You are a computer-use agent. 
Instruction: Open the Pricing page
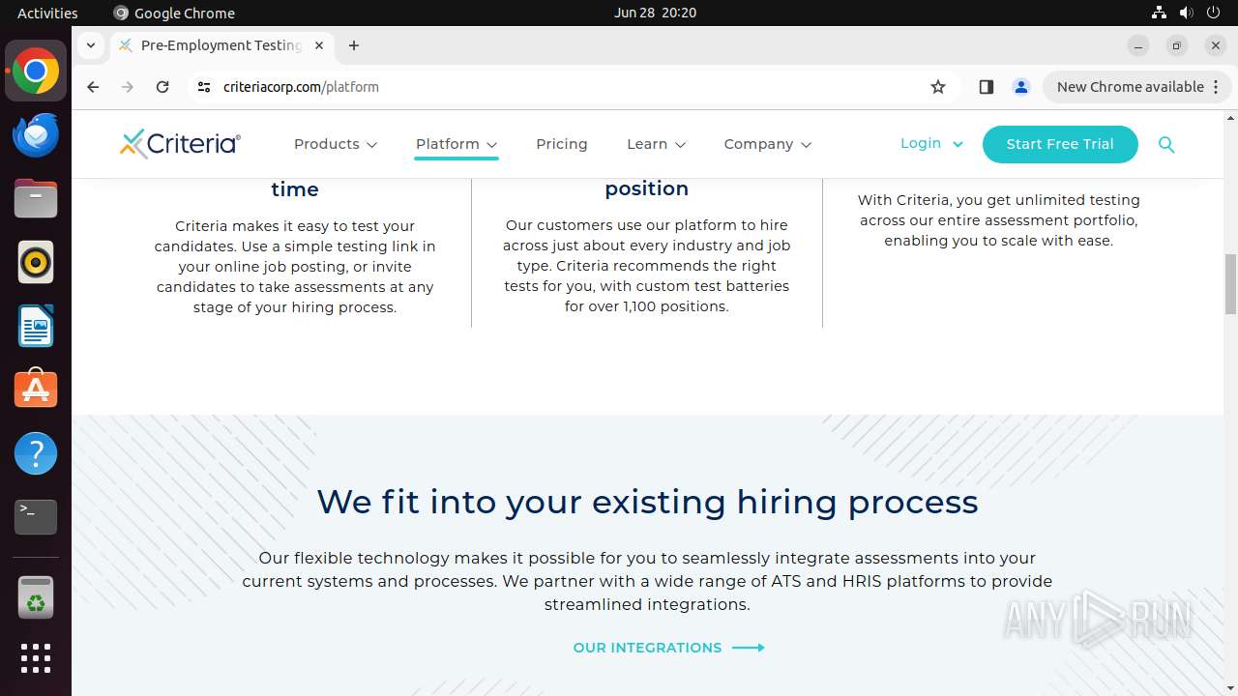tap(562, 144)
